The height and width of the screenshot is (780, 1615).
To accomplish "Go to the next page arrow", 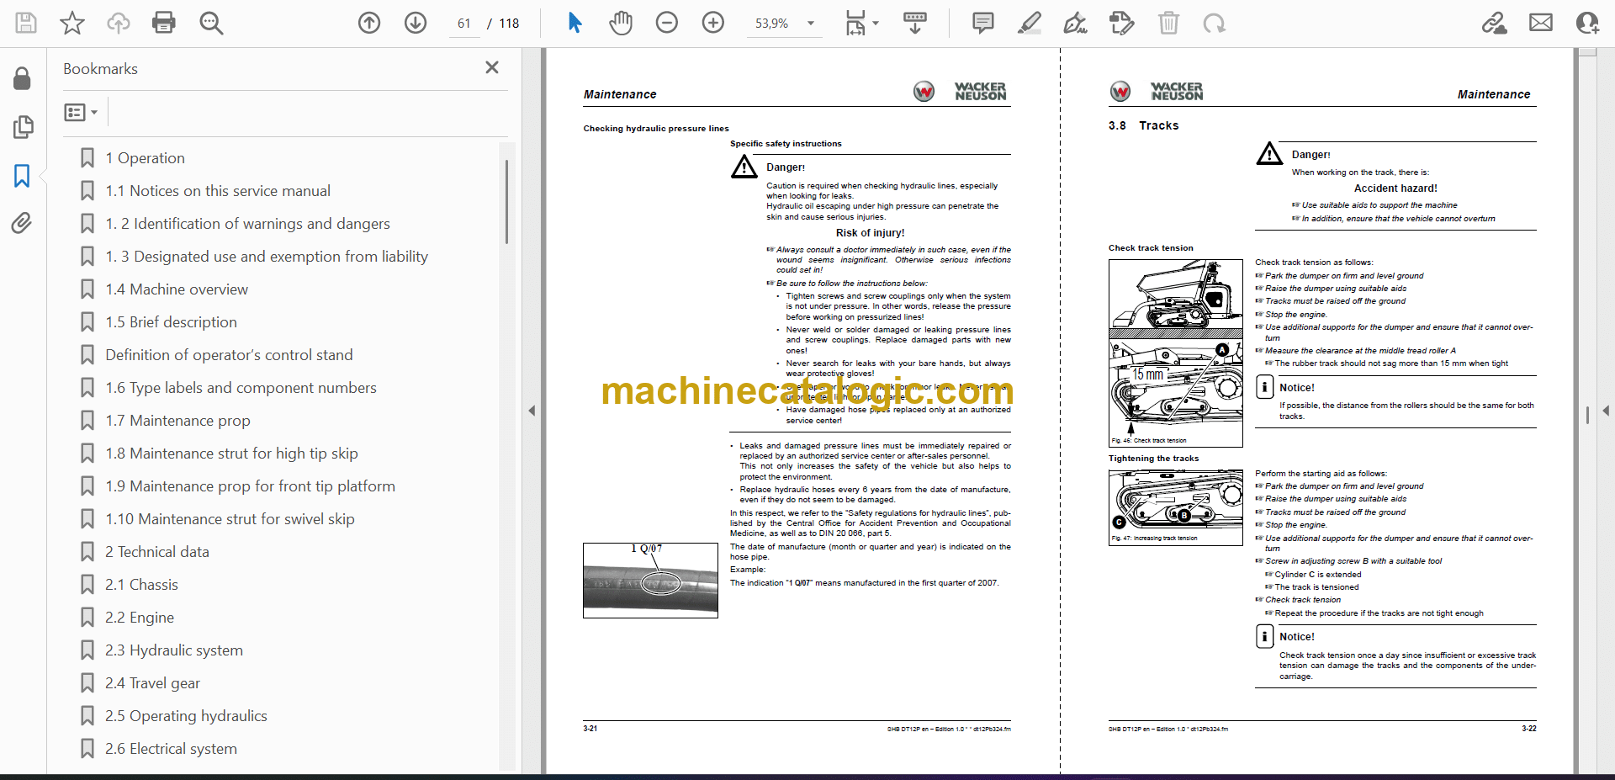I will pos(416,23).
